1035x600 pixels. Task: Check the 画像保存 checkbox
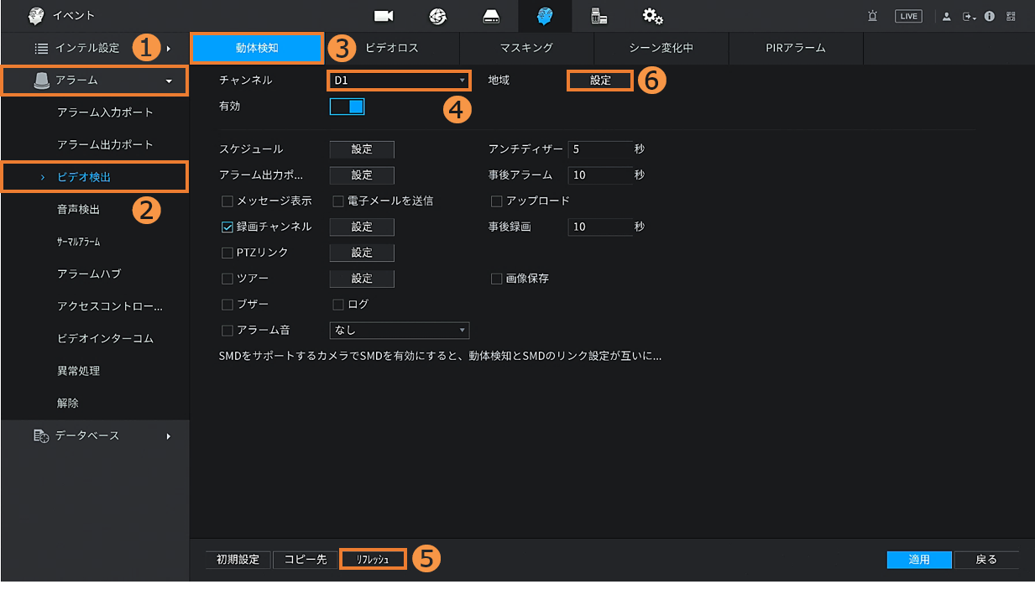(497, 279)
